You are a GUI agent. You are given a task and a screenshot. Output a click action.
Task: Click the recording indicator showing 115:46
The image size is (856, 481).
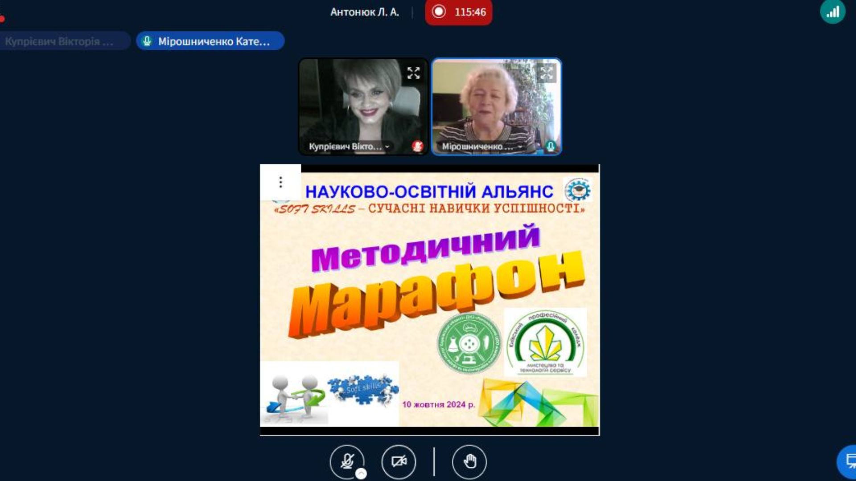458,12
